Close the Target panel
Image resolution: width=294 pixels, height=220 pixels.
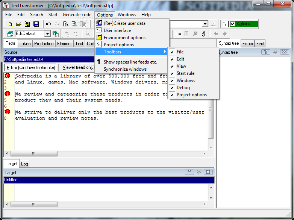[208, 172]
